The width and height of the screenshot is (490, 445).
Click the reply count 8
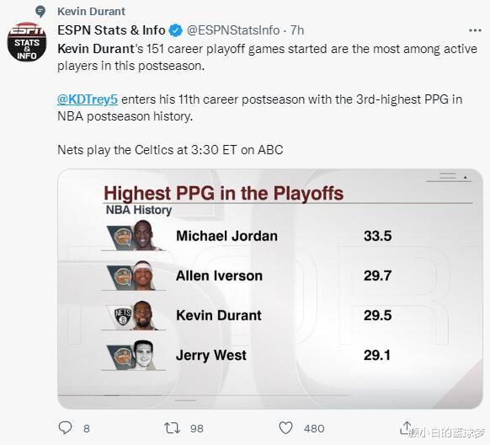click(87, 428)
